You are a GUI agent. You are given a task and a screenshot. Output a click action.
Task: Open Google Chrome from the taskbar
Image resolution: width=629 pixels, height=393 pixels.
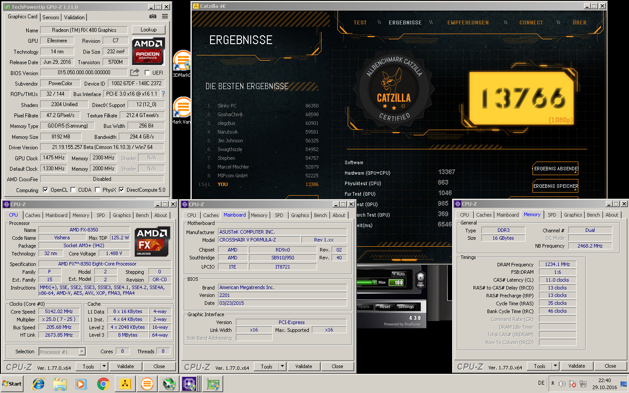[x=103, y=384]
